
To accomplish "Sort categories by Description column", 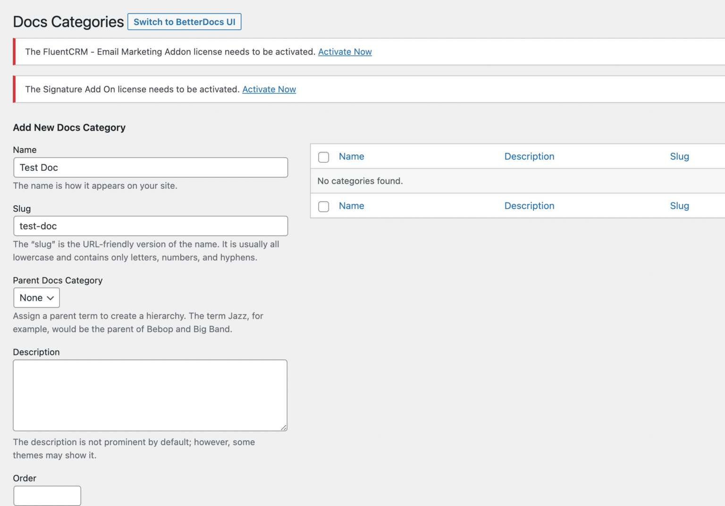I will tap(529, 156).
